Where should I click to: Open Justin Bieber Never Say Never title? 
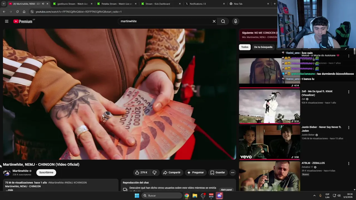click(322, 129)
